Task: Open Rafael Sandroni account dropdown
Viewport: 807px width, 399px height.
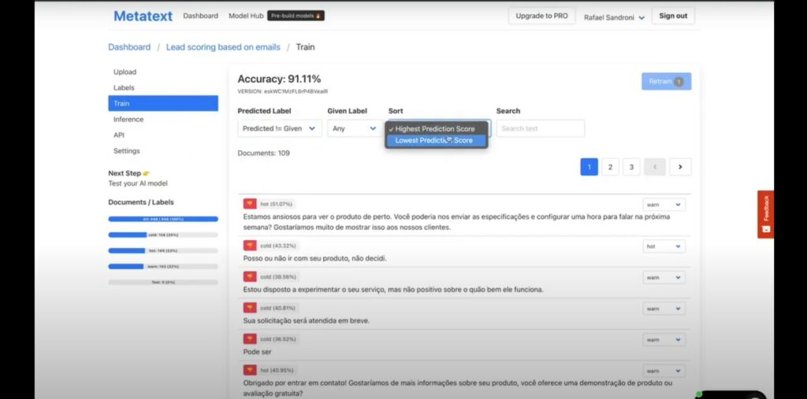Action: tap(614, 17)
